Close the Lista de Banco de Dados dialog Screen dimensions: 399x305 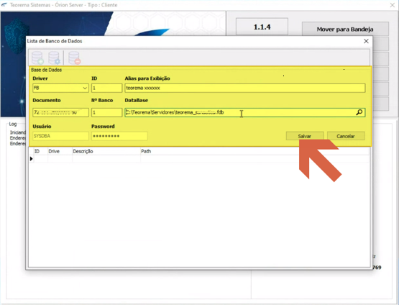(x=366, y=41)
